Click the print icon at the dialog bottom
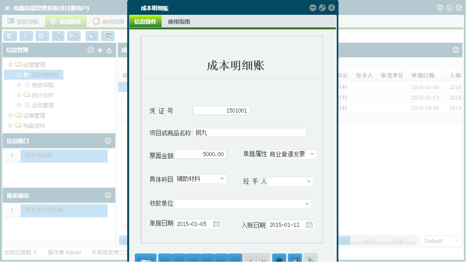Screen dimensions: 466x273 coord(279,259)
